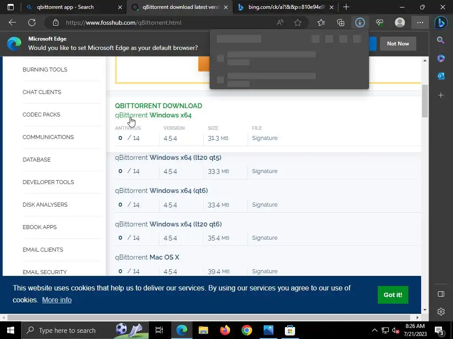Open the Codec Packs category
453x339 pixels.
(41, 114)
